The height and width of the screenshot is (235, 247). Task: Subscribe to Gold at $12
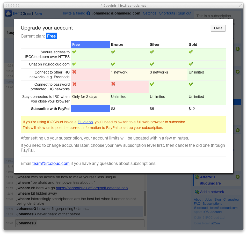(x=192, y=109)
